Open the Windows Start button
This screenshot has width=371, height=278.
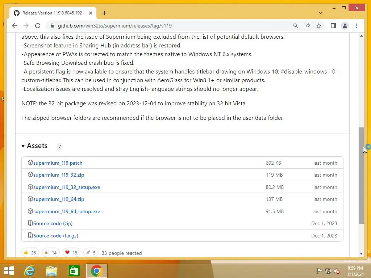[x=9, y=271]
